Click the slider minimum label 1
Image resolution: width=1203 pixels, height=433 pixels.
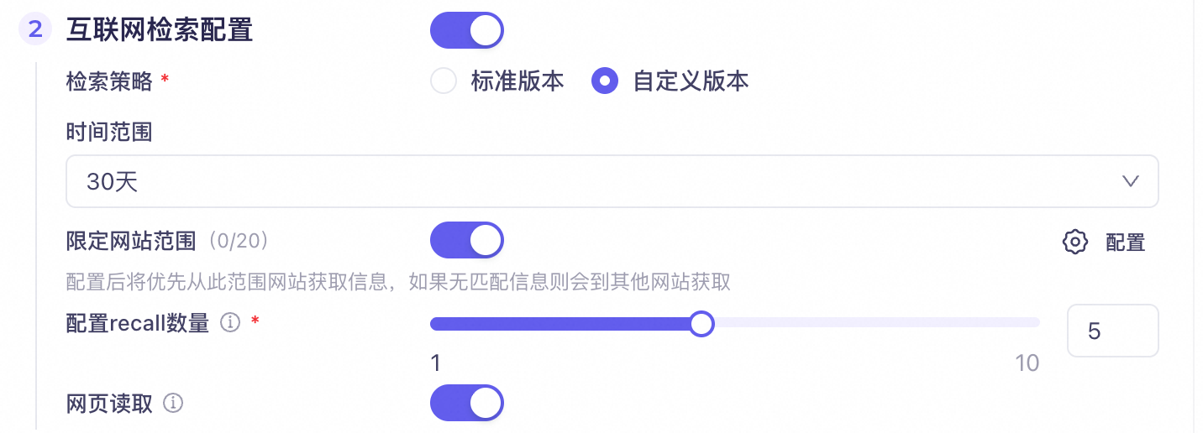click(435, 363)
